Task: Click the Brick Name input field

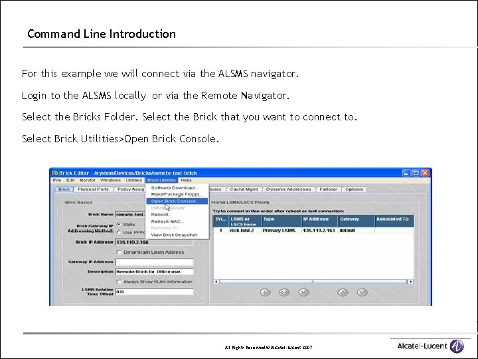Action: coord(131,214)
